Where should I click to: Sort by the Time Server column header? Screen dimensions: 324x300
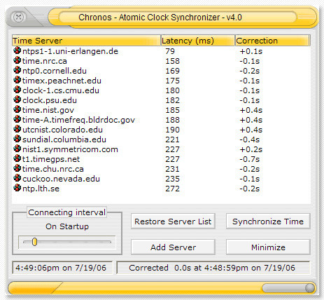pyautogui.click(x=86, y=41)
